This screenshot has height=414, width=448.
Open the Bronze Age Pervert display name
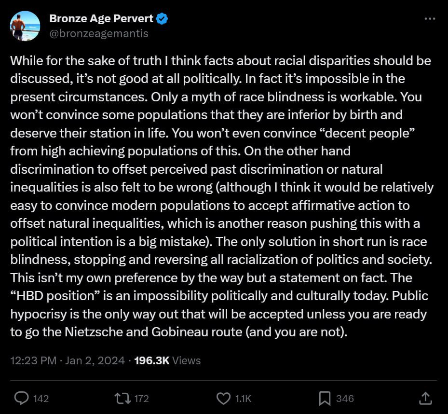click(101, 19)
